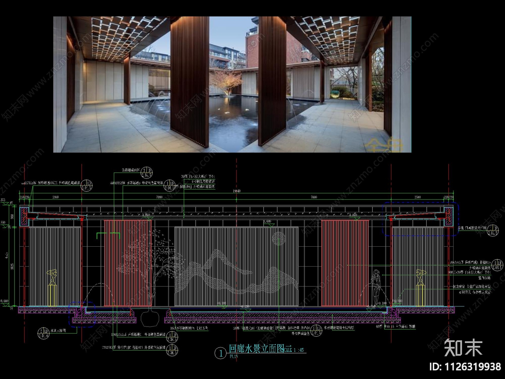
Task: Select the circled number 1 drawing marker
Action: (220, 353)
